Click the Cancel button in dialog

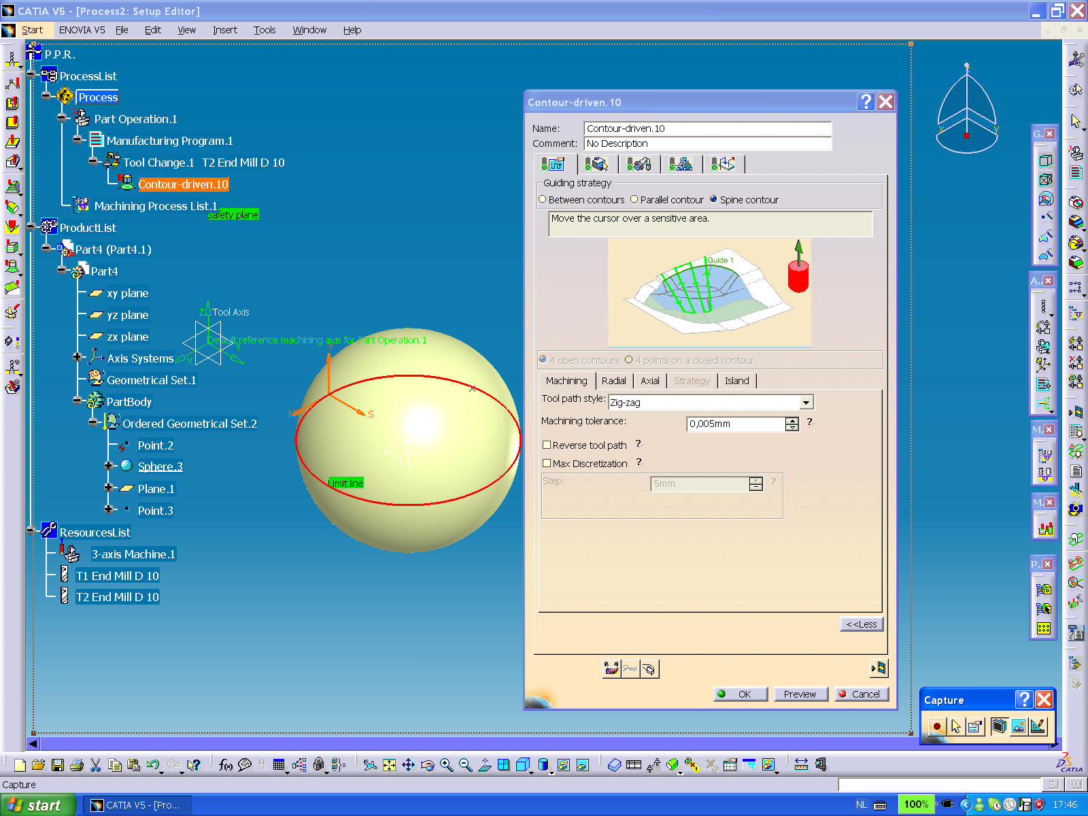tap(862, 694)
